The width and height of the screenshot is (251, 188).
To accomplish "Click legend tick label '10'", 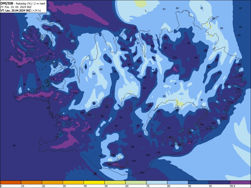I will (23, 186).
